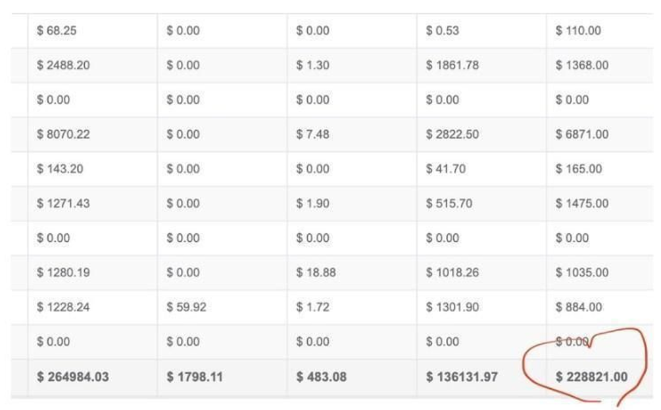
Task: Click the $ 7.48 value
Action: point(313,134)
